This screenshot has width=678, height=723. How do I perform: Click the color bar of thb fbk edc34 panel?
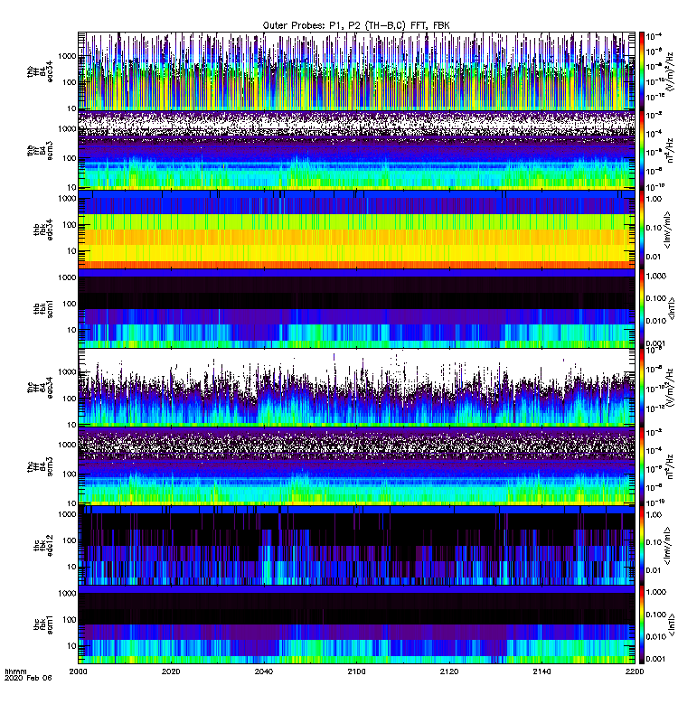coord(641,230)
